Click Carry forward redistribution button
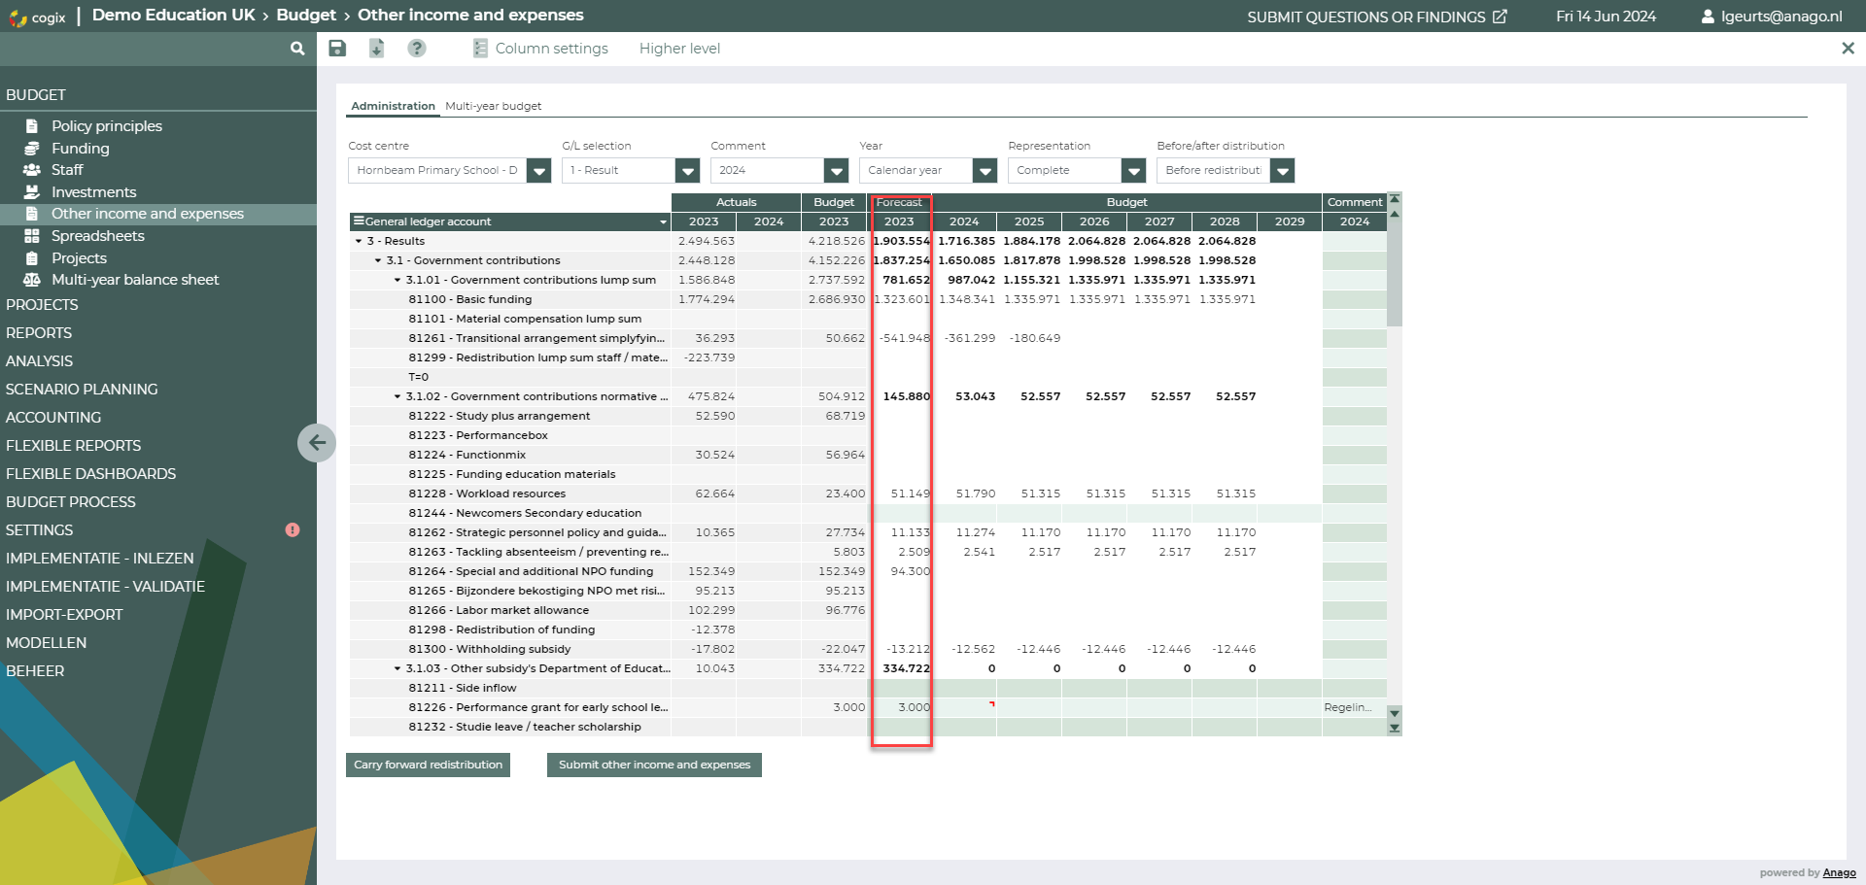This screenshot has height=885, width=1866. (x=428, y=765)
